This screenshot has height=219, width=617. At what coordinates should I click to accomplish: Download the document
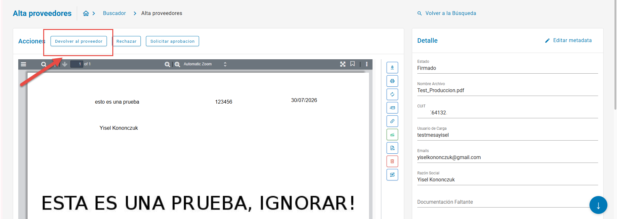392,68
